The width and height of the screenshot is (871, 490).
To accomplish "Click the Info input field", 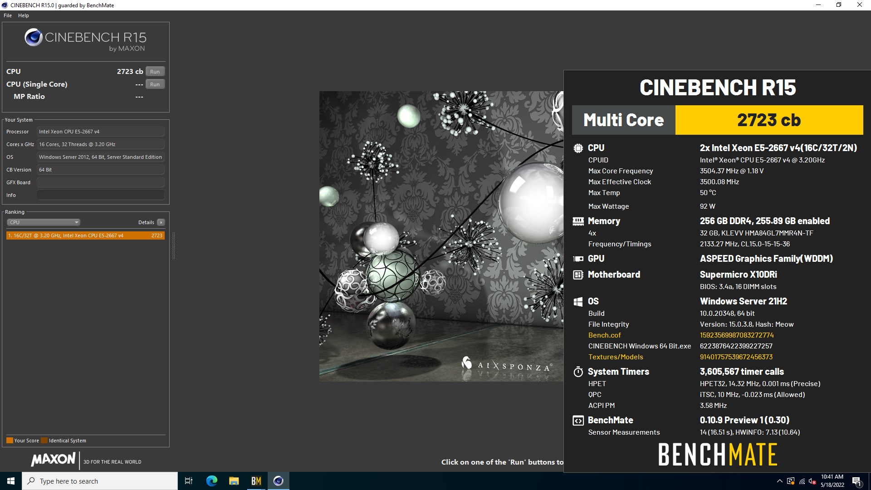I will (x=101, y=195).
